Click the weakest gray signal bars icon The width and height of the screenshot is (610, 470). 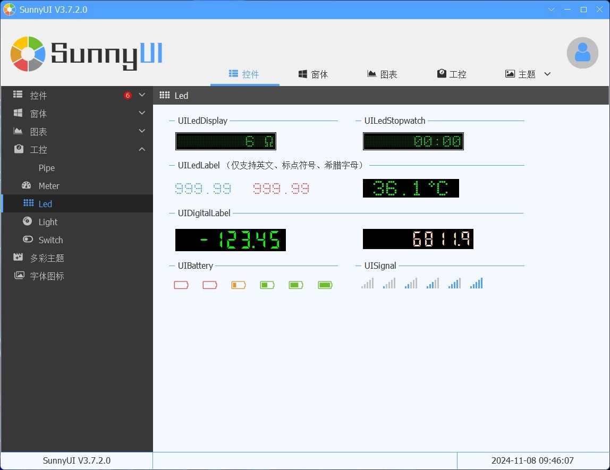367,284
